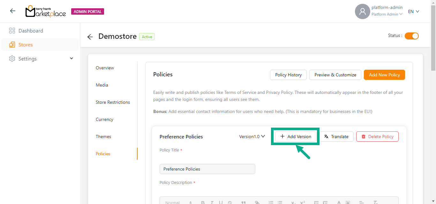Open the Store Restrictions tab
The height and width of the screenshot is (204, 436).
113,102
